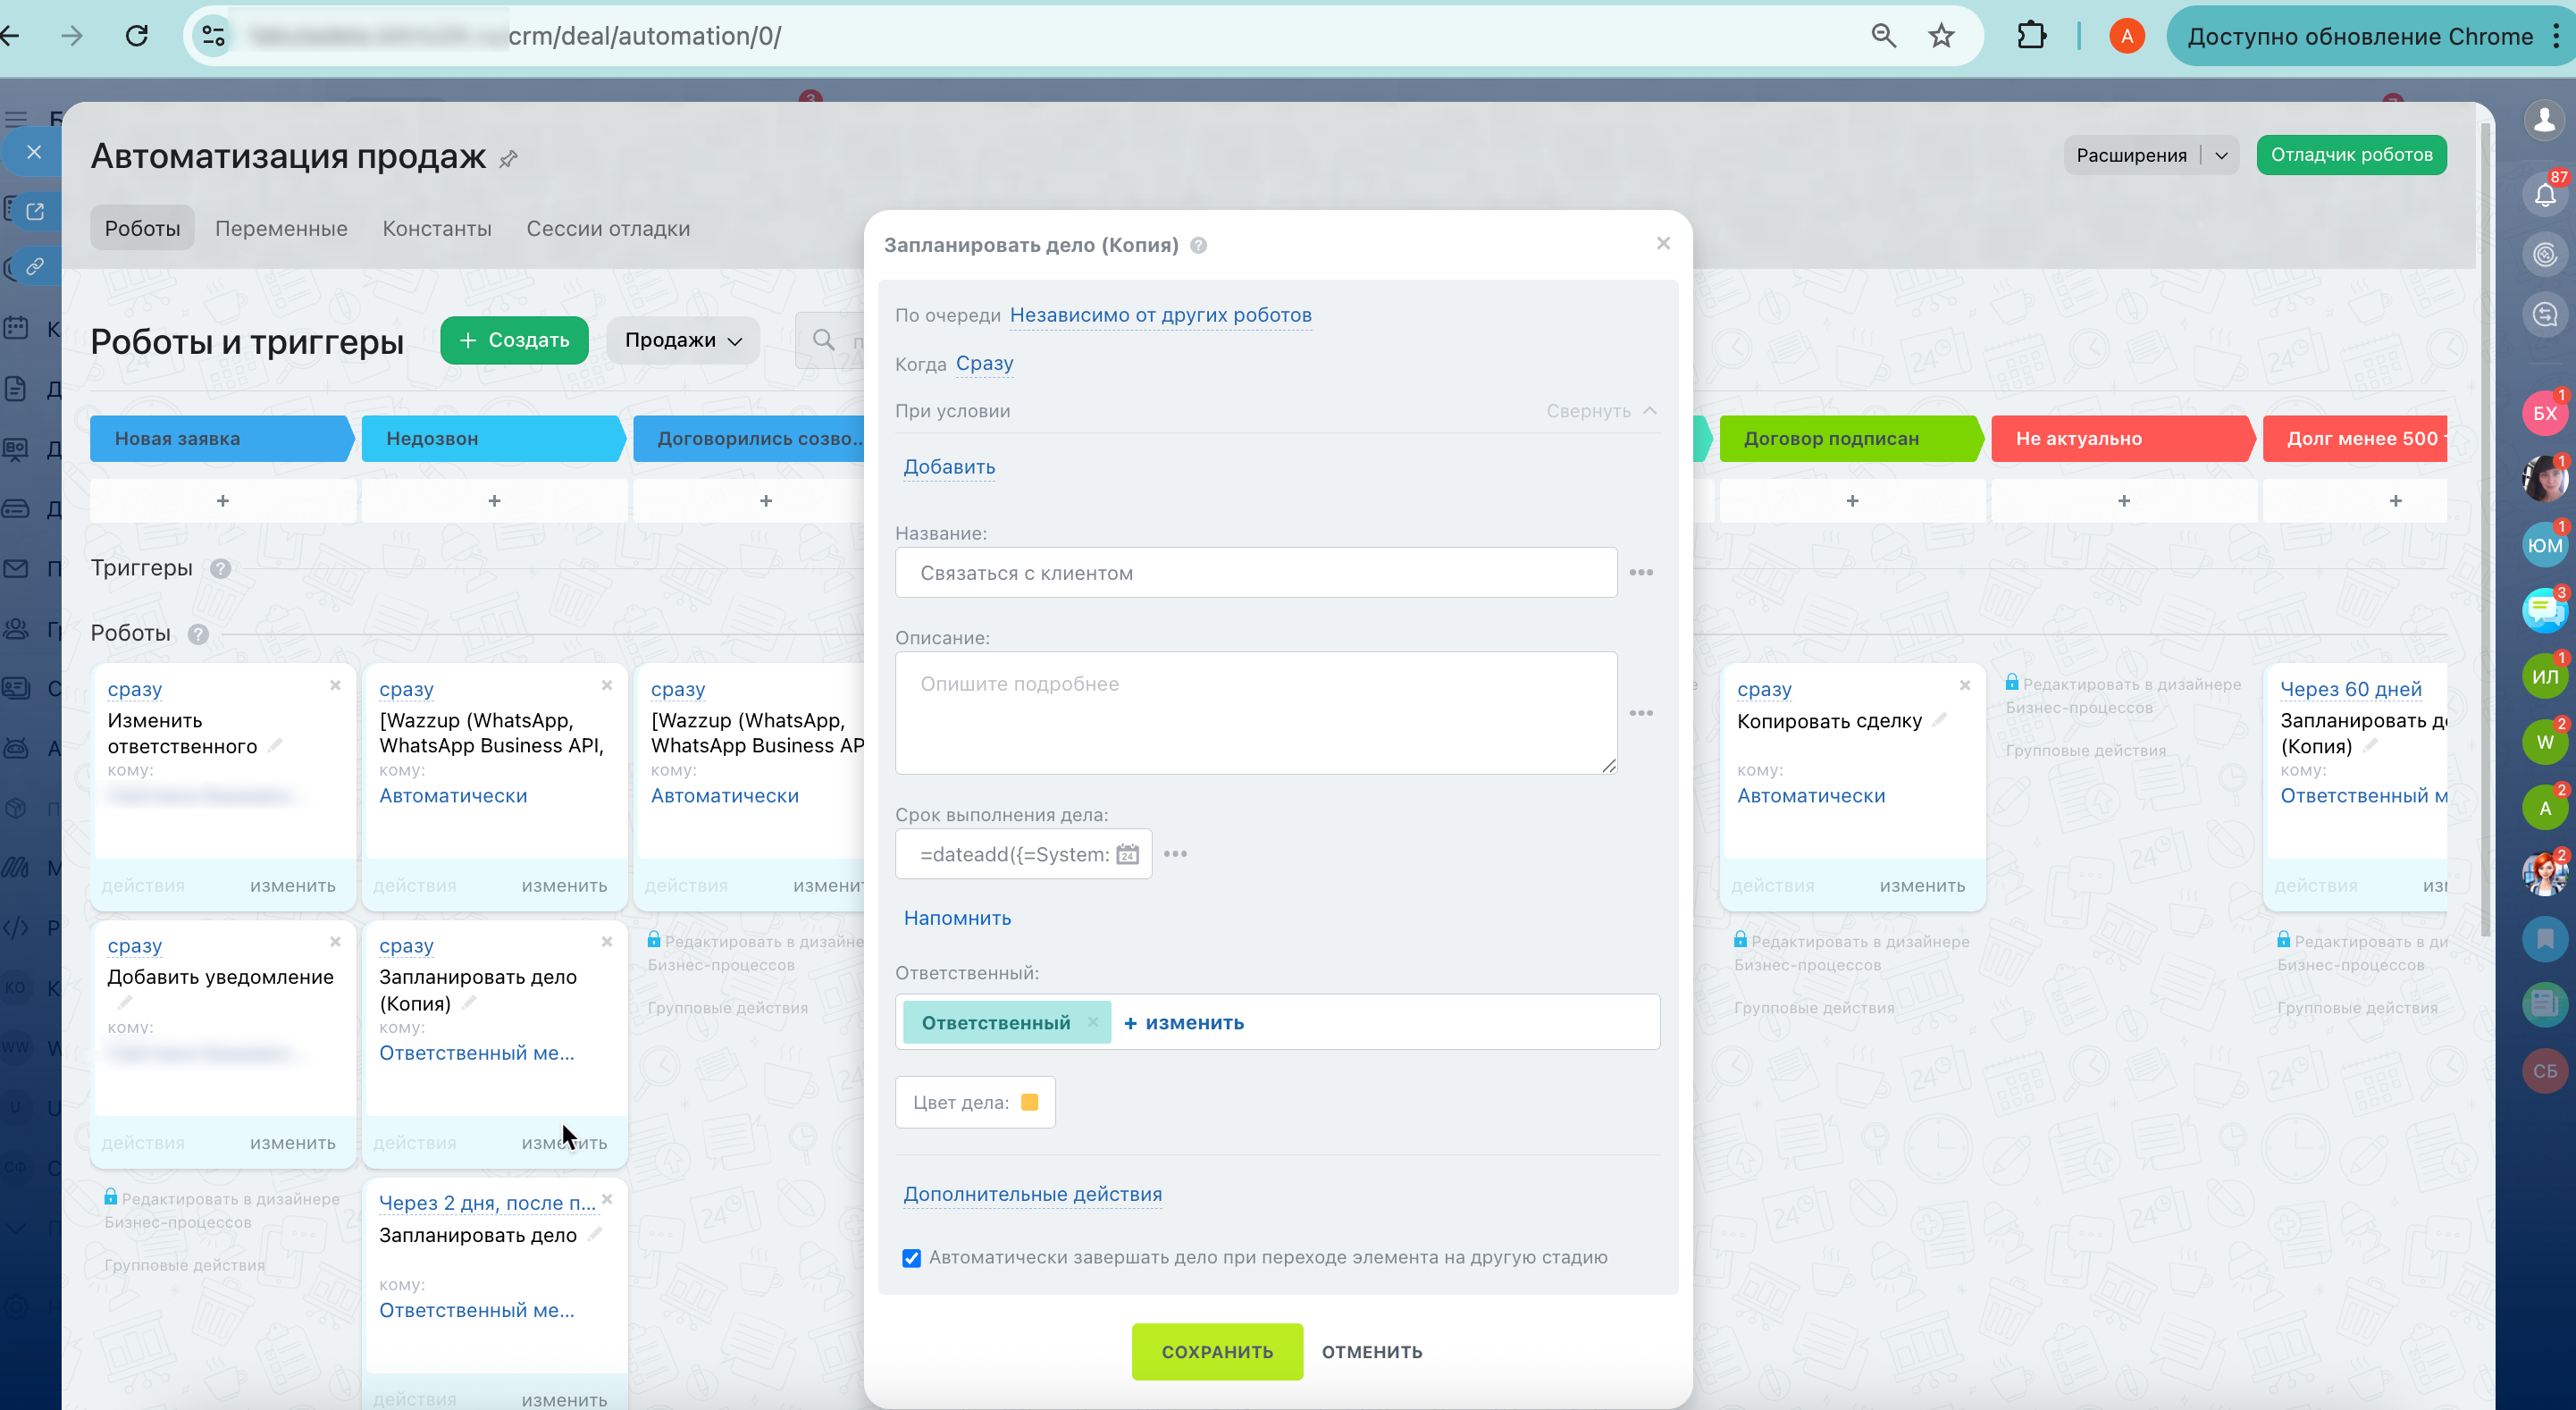2576x1410 pixels.
Task: Open the Продажи pipeline dropdown
Action: pos(683,340)
